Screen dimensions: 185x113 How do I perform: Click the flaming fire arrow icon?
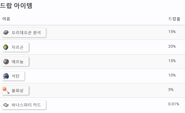6,90
